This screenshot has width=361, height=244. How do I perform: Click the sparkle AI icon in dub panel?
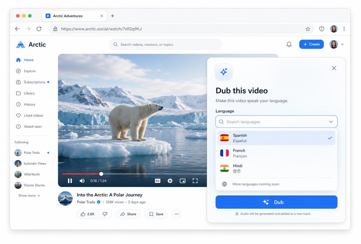click(x=224, y=72)
